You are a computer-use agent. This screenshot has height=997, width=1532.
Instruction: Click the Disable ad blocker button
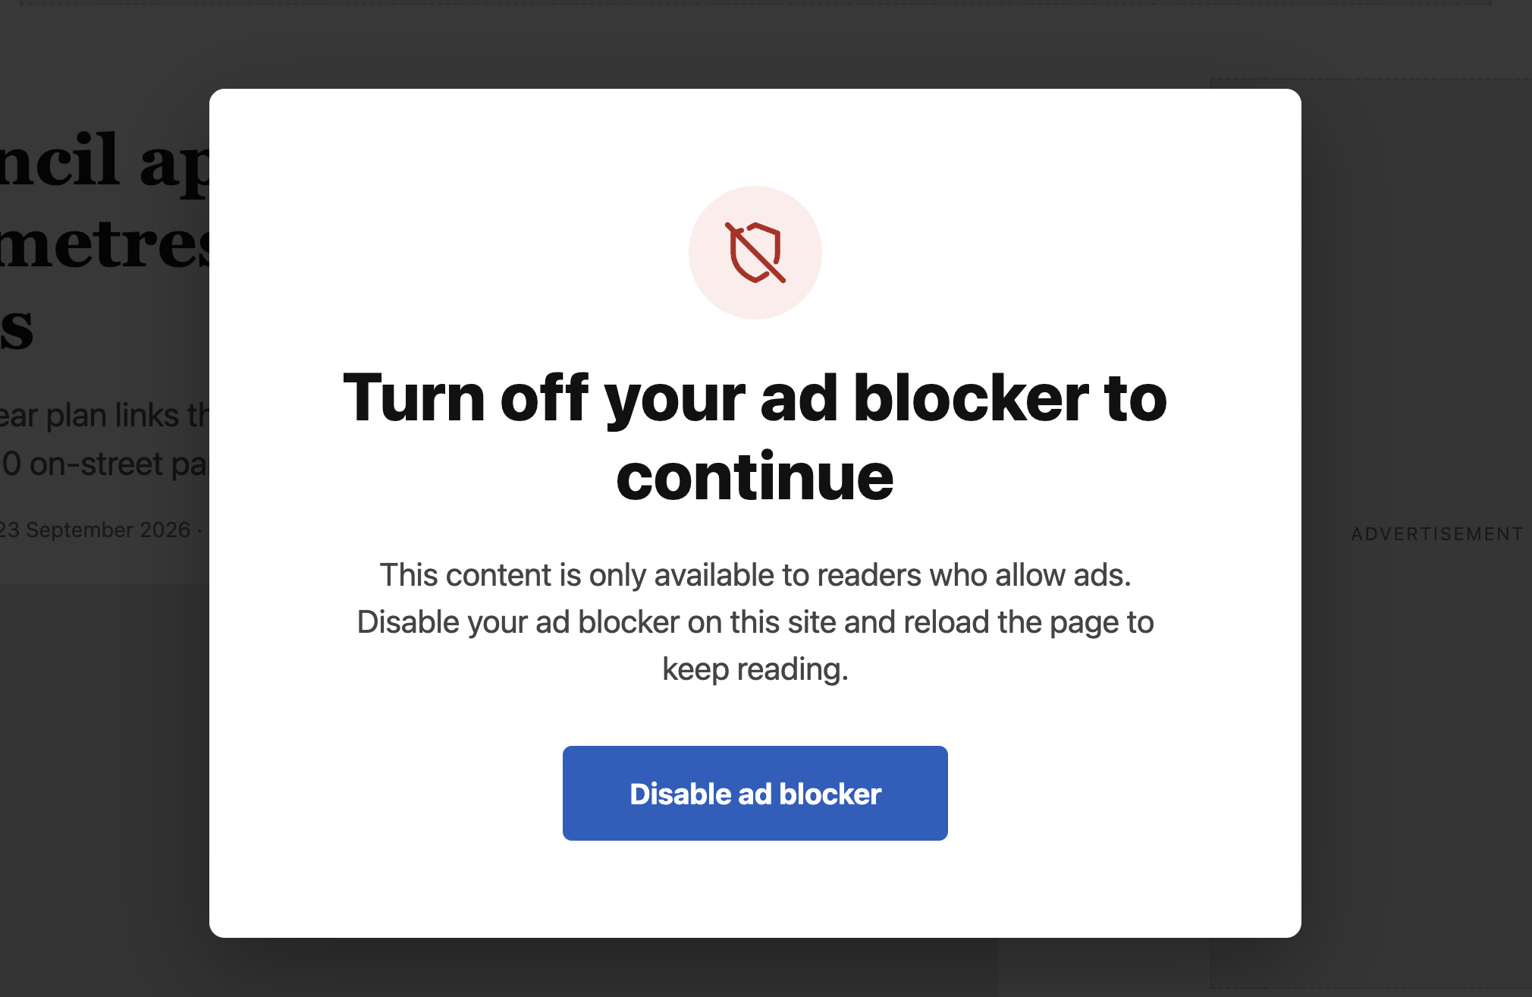[x=755, y=793]
